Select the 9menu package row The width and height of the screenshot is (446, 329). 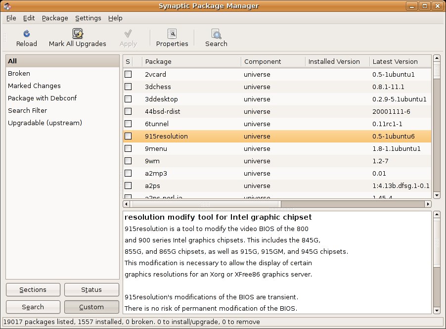(277, 148)
